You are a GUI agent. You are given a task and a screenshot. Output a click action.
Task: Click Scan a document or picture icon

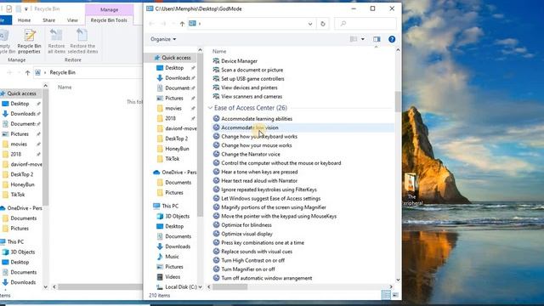coord(216,70)
